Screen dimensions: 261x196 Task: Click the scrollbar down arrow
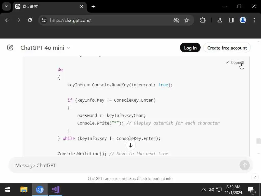coord(258,154)
